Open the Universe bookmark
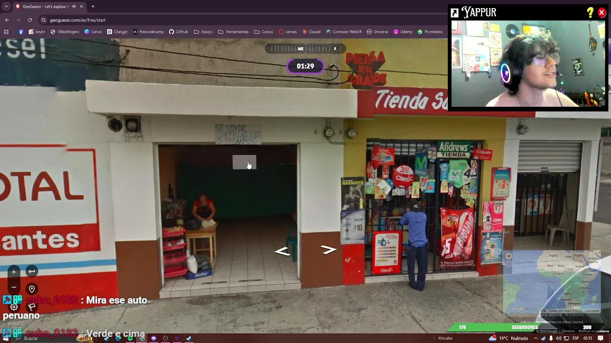 [377, 32]
